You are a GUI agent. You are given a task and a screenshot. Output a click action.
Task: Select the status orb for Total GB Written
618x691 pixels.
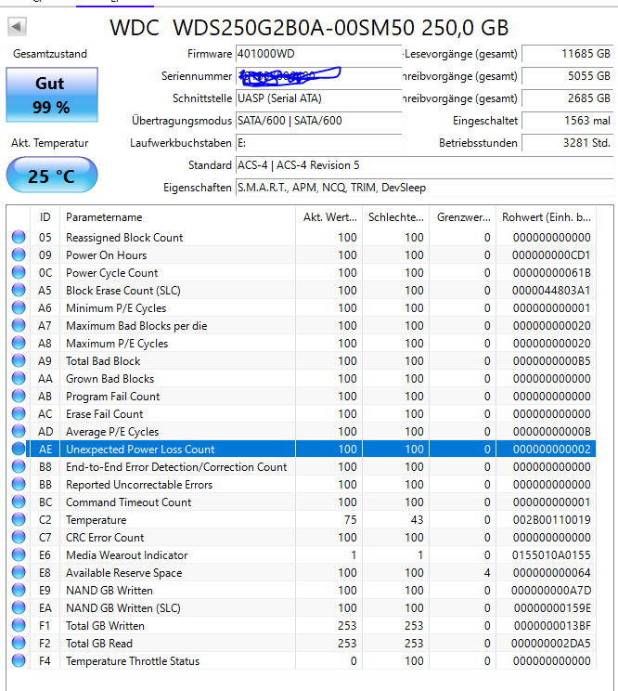pos(19,625)
